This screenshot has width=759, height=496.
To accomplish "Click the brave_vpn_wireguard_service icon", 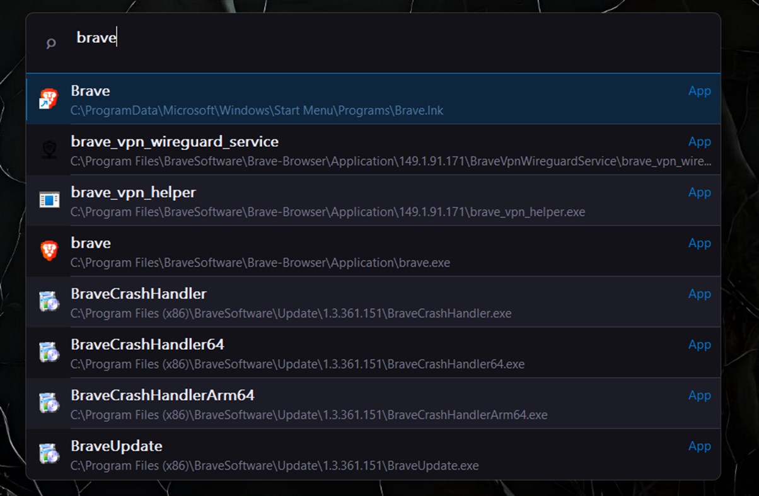I will [49, 149].
